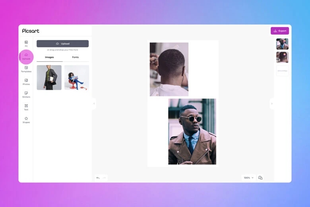310x207 pixels.
Task: Select the Uploads sidebar icon
Action: (26, 56)
